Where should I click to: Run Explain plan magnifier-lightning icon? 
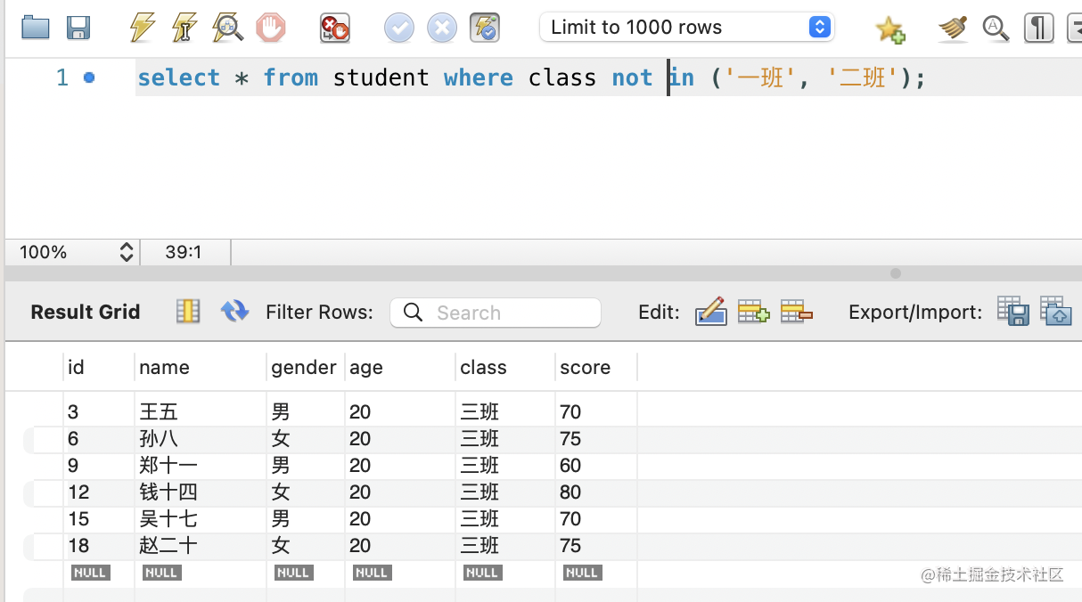(x=228, y=28)
